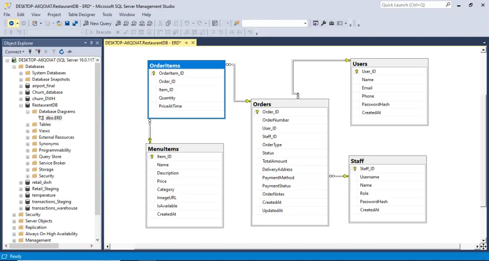Click the MenuItems table header
The width and height of the screenshot is (489, 261).
click(185, 149)
